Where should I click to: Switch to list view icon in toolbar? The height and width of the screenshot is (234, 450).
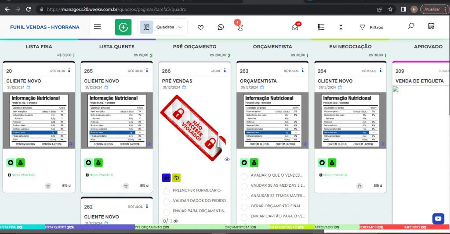tap(321, 27)
